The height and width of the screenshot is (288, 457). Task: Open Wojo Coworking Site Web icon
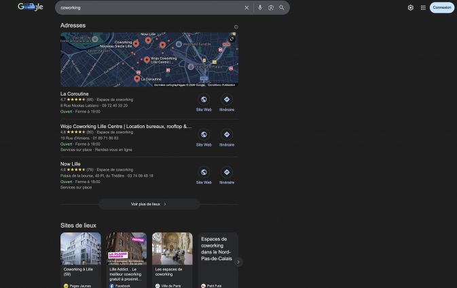click(204, 134)
